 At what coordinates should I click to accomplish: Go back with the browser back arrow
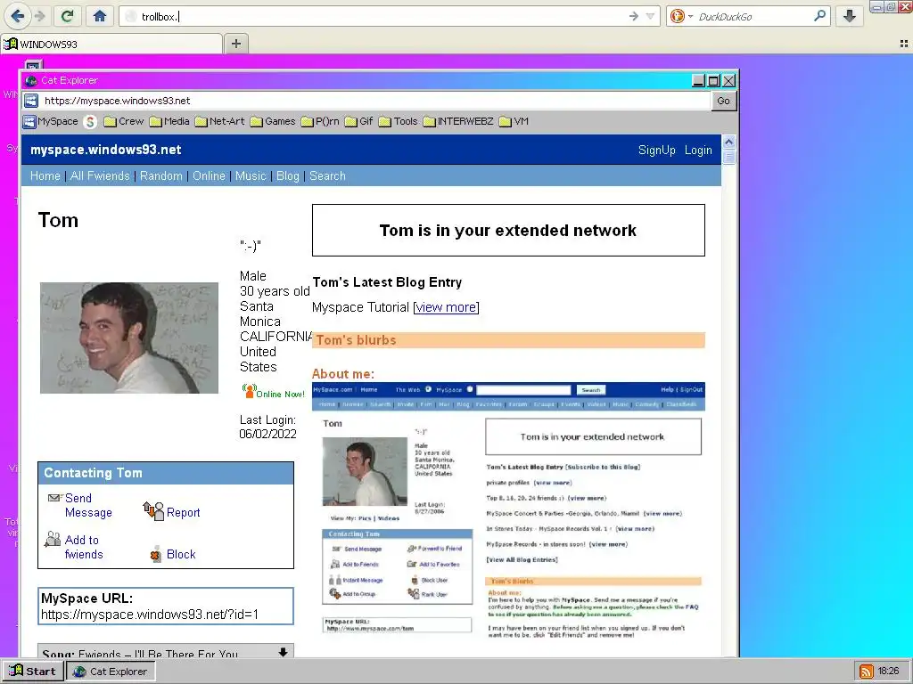[18, 16]
